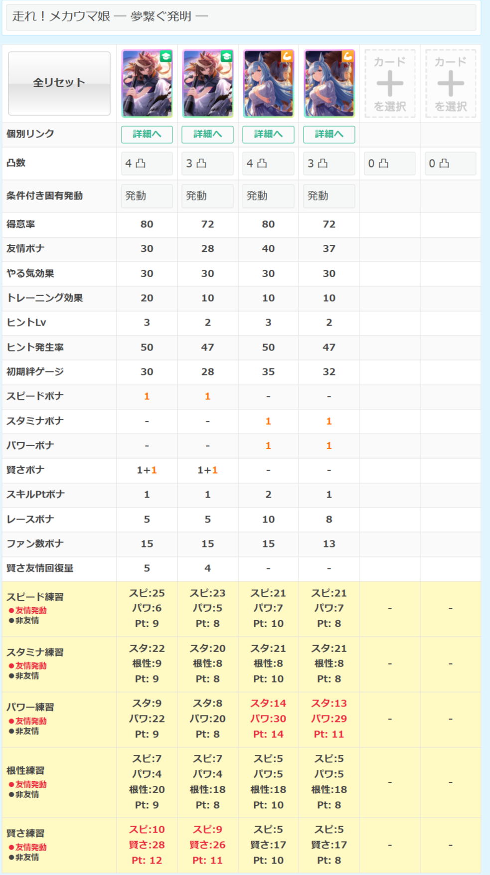490x875 pixels.
Task: Open 条件付き固有発動 dropdown of first card
Action: coord(147,196)
